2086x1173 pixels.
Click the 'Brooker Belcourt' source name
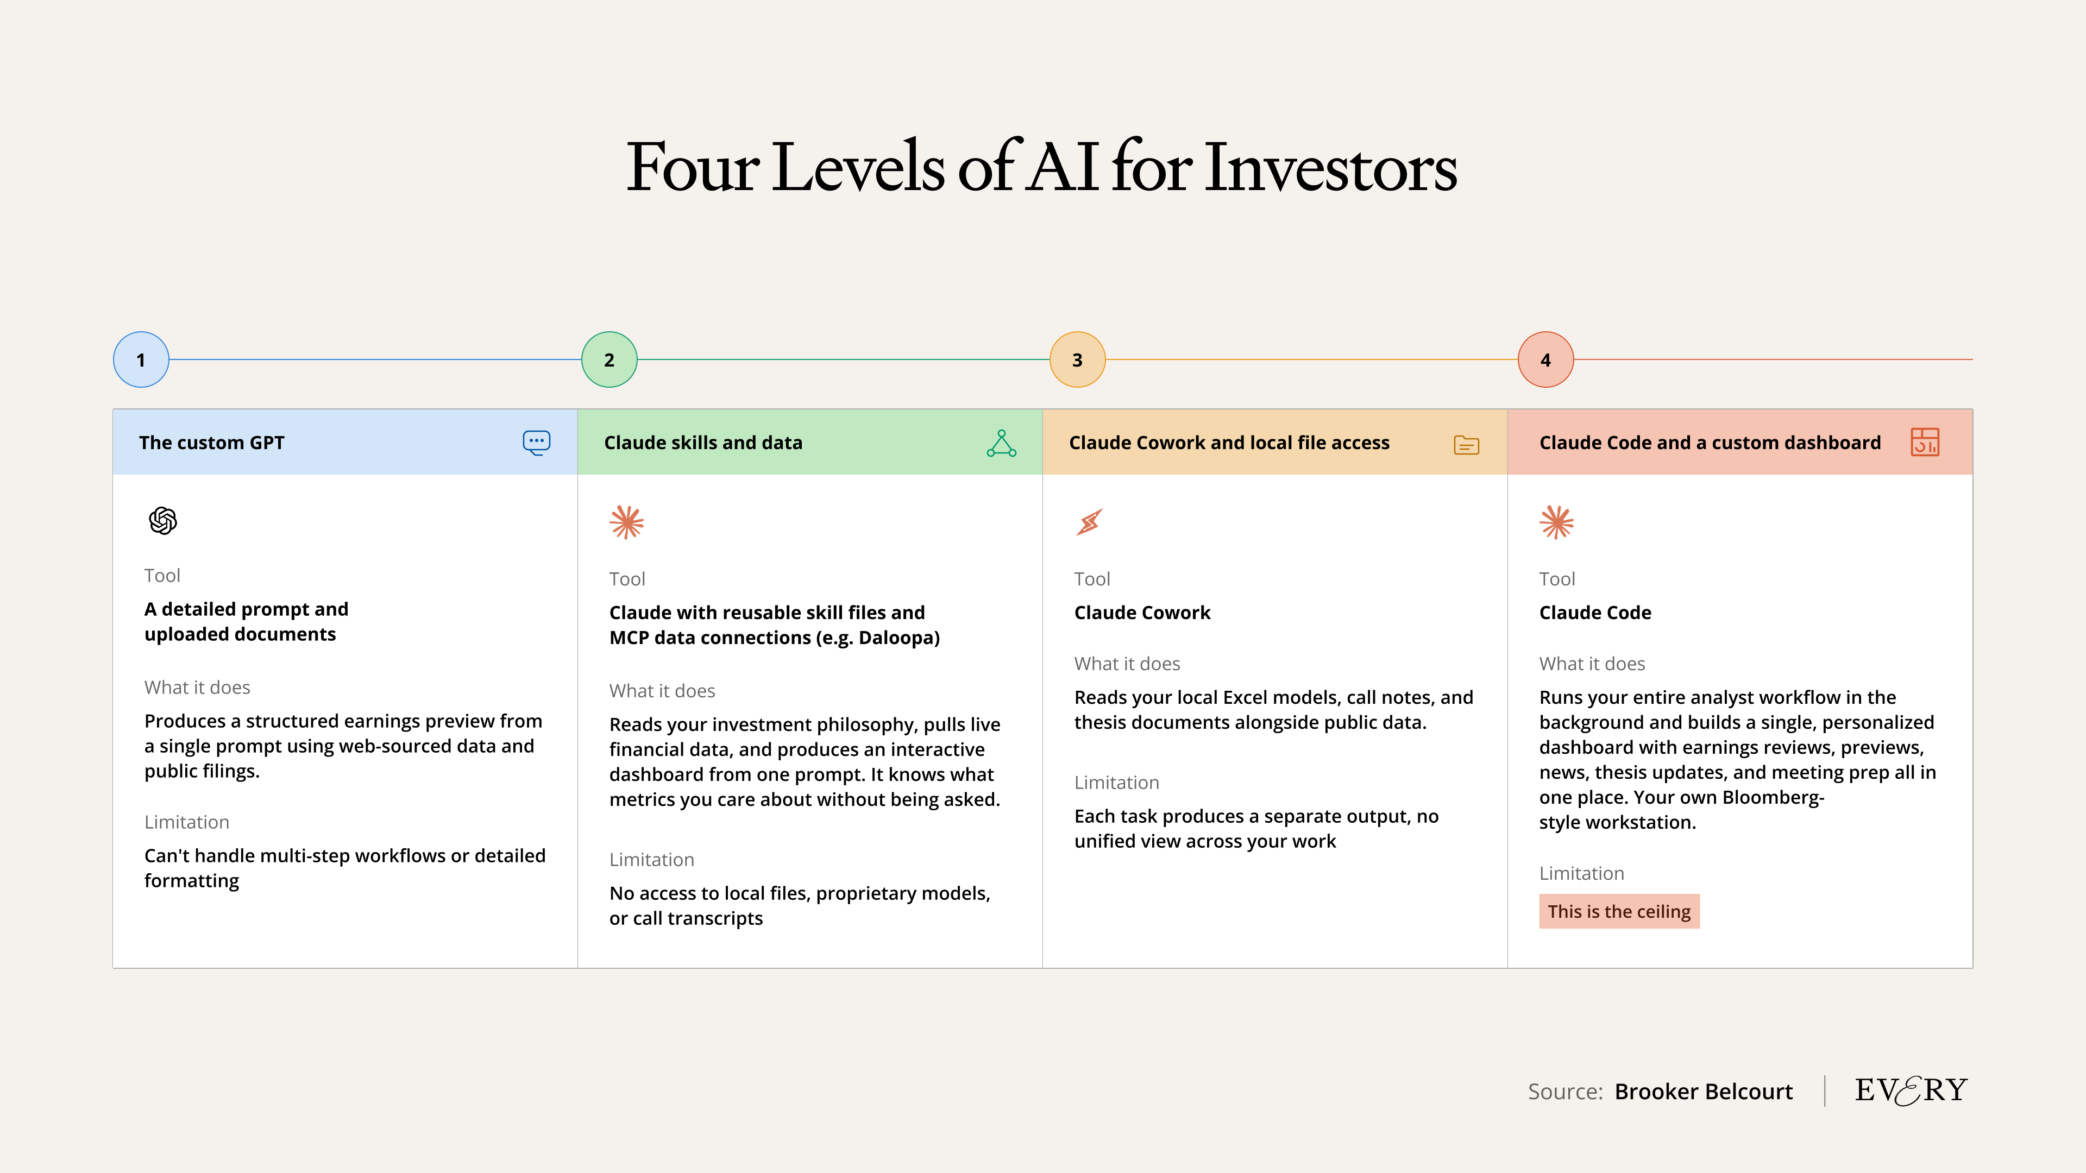[x=1703, y=1091]
